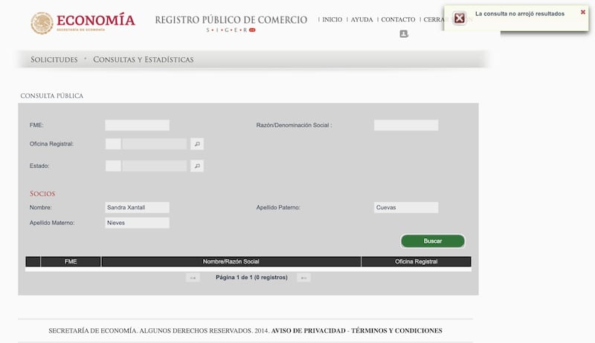
Task: Go to Inicio link
Action: (332, 19)
